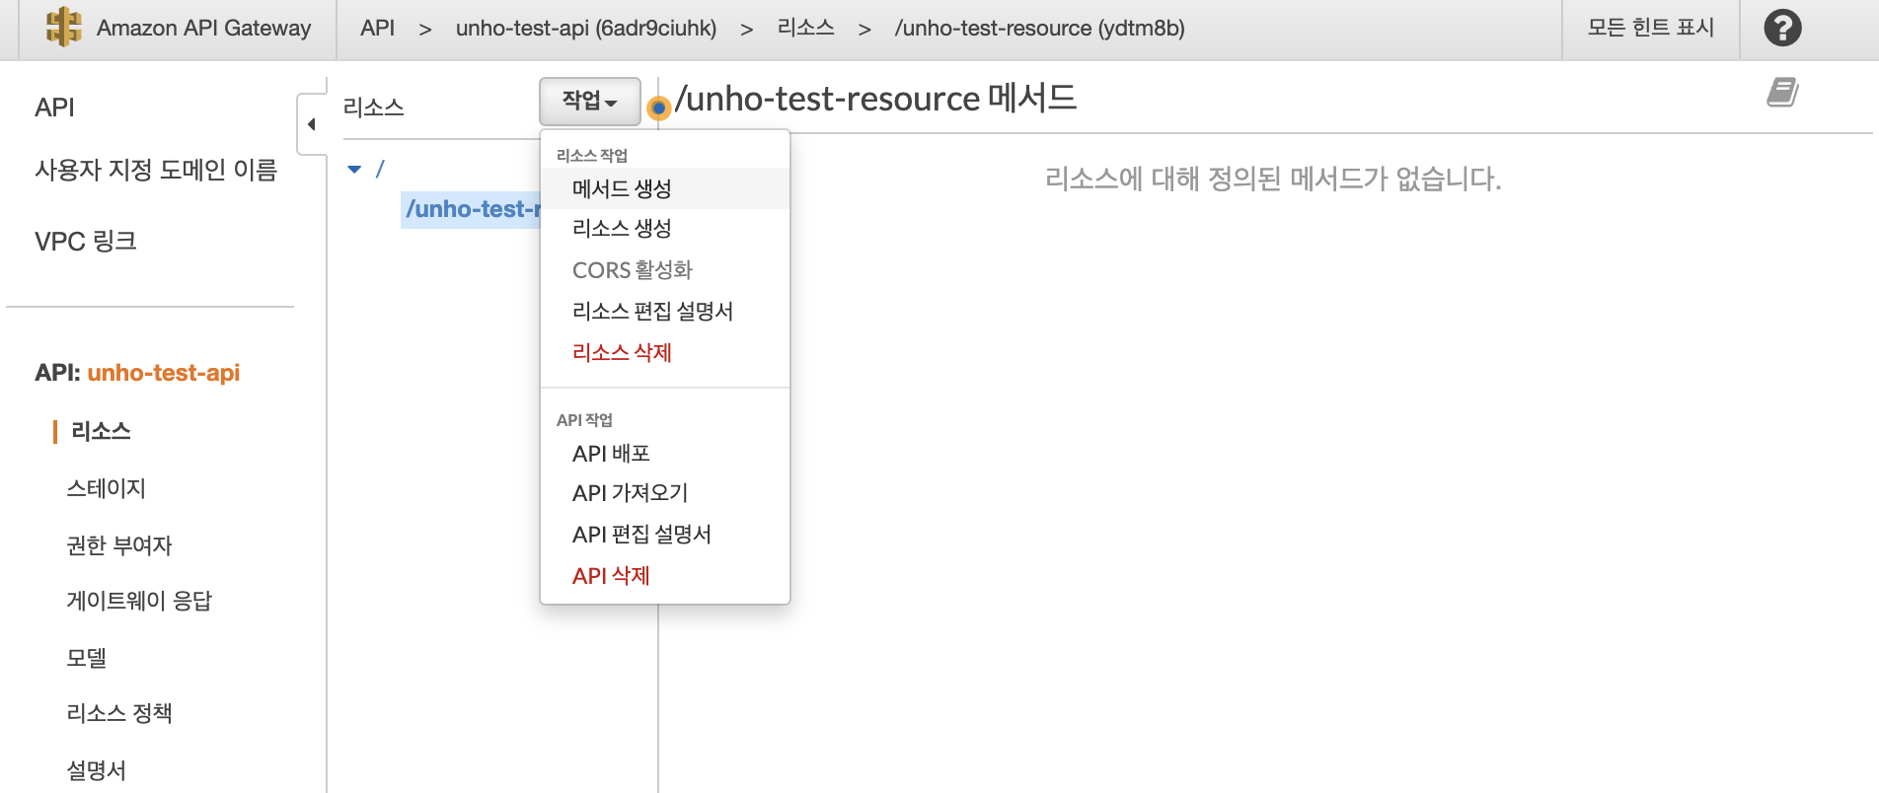This screenshot has height=793, width=1879.
Task: Select 메서드 생성 from the menu
Action: pos(665,188)
